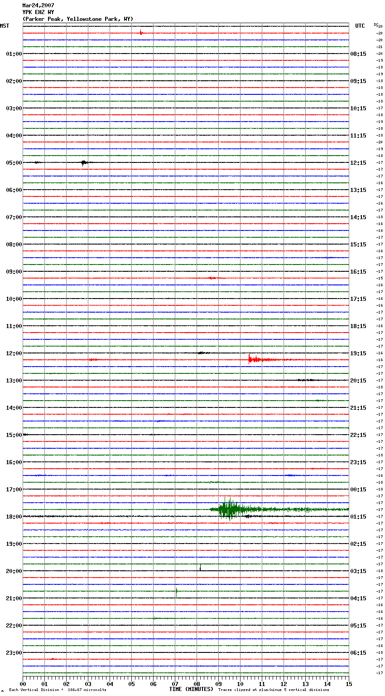The height and width of the screenshot is (696, 385).
Task: Click the UTC time zone label
Action: 360,26
